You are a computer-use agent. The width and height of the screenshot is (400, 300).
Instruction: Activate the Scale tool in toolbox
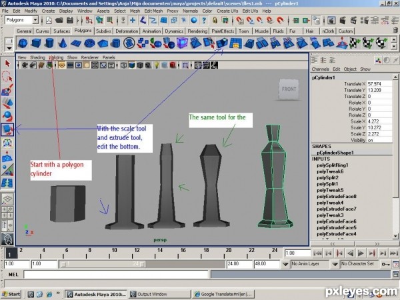coord(7,129)
